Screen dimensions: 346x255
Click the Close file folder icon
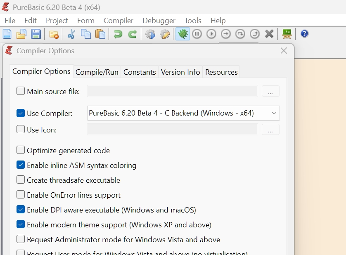[54, 34]
